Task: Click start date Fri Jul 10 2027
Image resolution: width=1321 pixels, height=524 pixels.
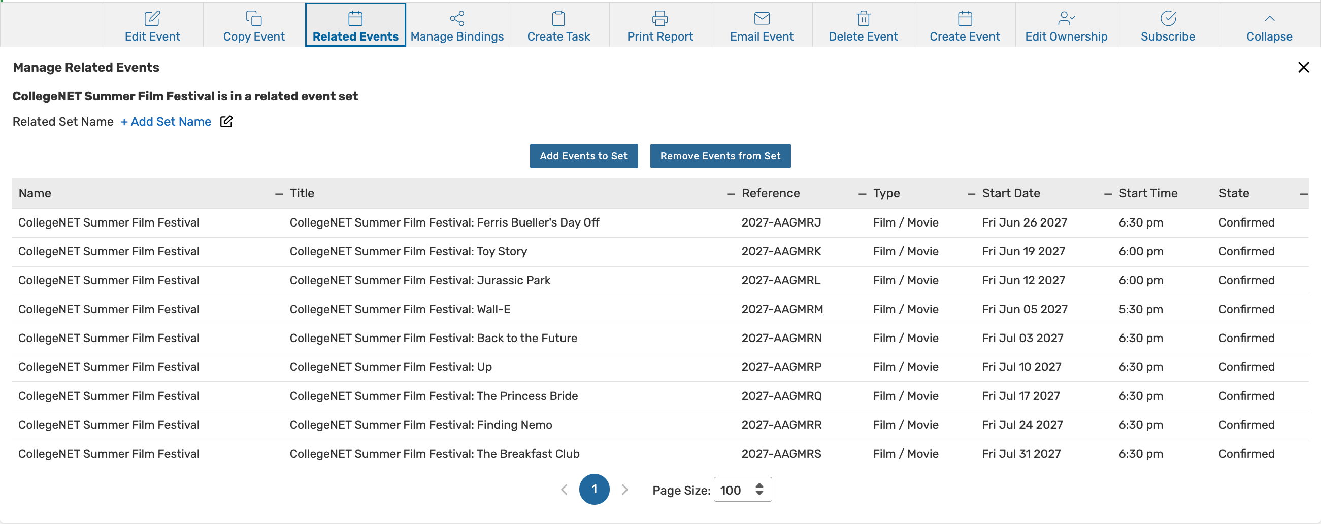Action: (1022, 367)
